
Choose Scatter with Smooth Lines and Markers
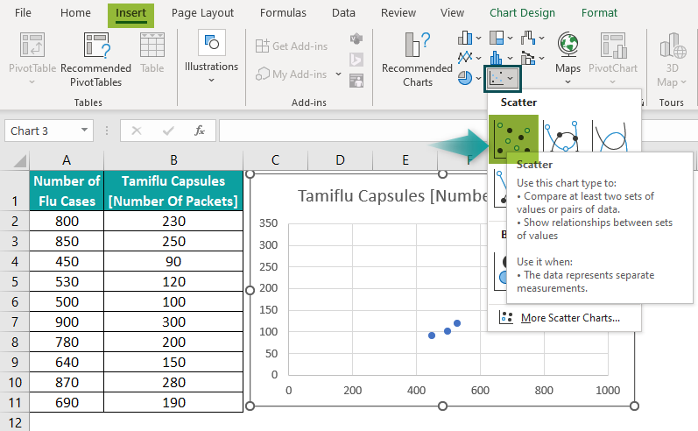[561, 136]
